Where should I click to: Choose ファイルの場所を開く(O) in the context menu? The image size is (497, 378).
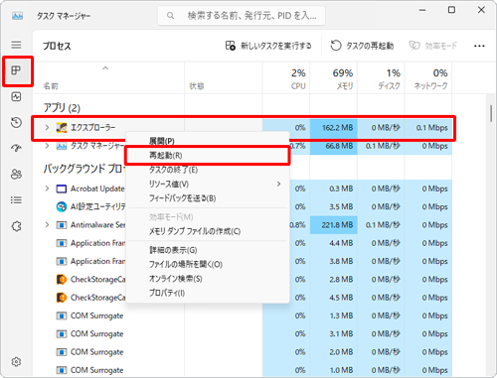[x=208, y=265]
